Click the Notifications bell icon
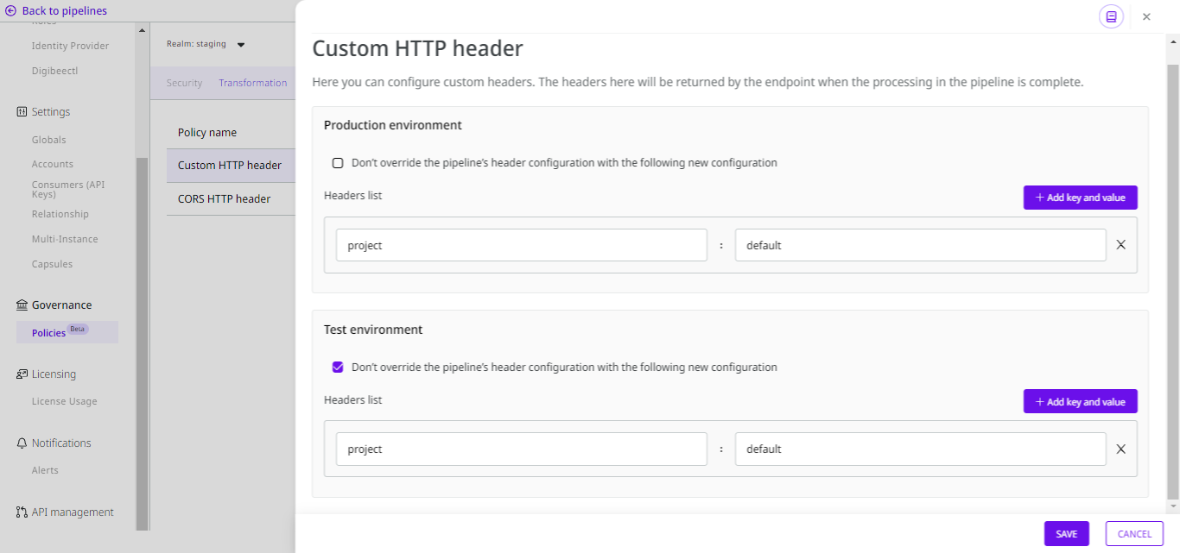The width and height of the screenshot is (1180, 553). pyautogui.click(x=22, y=443)
